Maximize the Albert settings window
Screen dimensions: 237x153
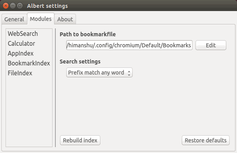pyautogui.click(x=20, y=6)
